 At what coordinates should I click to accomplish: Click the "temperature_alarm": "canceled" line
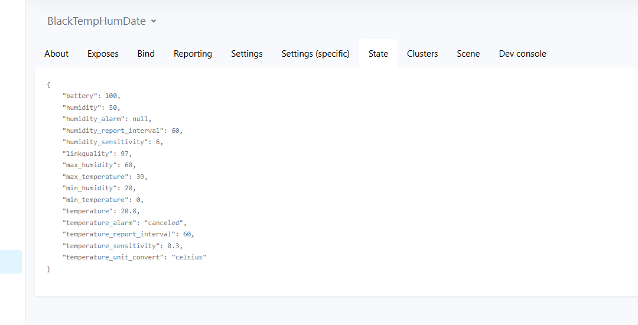125,223
